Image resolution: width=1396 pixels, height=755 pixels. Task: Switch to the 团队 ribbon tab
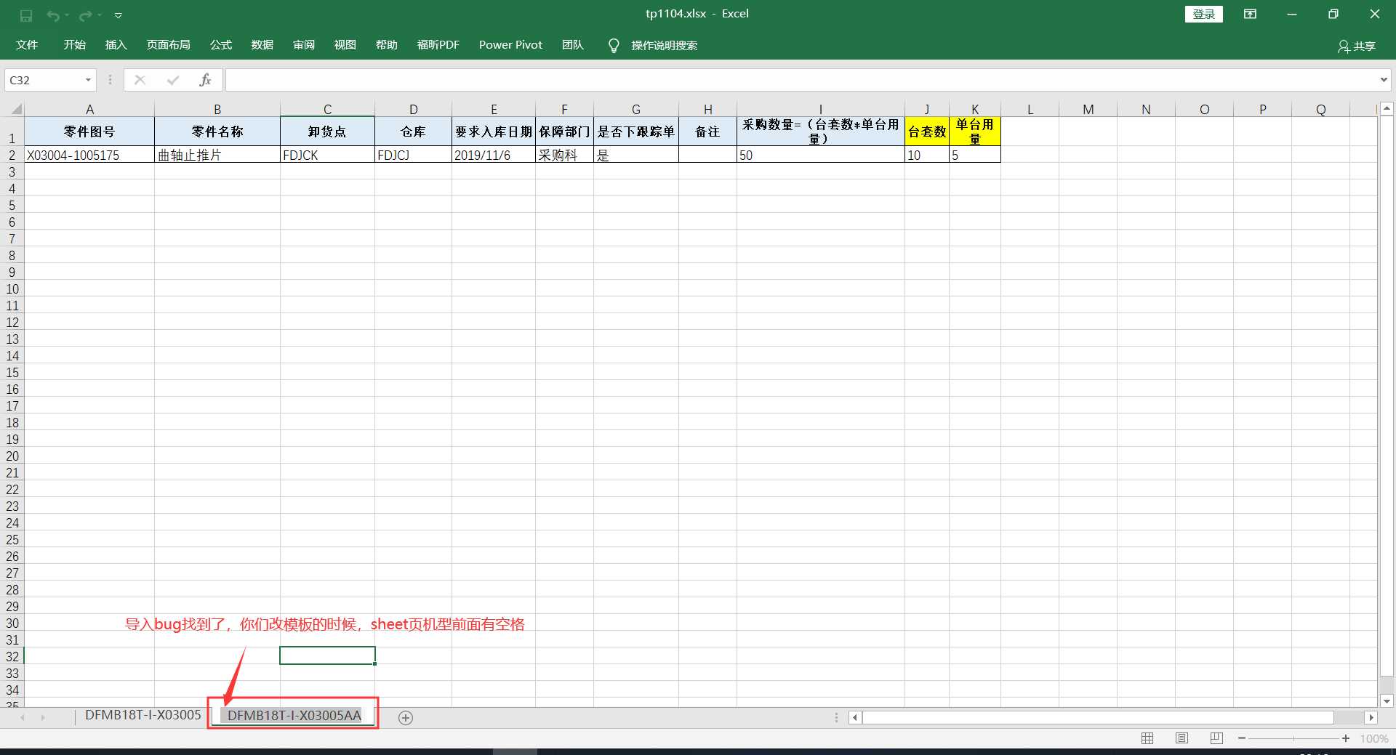572,45
